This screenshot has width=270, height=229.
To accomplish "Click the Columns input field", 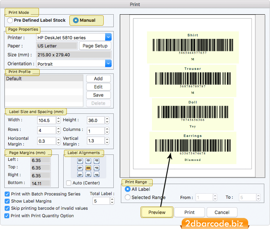I will pos(96,131).
